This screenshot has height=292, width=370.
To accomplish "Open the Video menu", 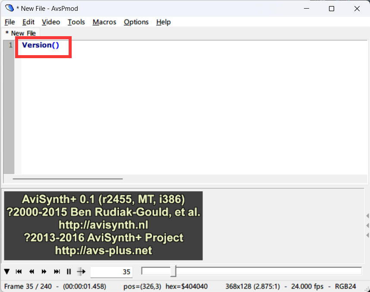I will click(x=51, y=22).
